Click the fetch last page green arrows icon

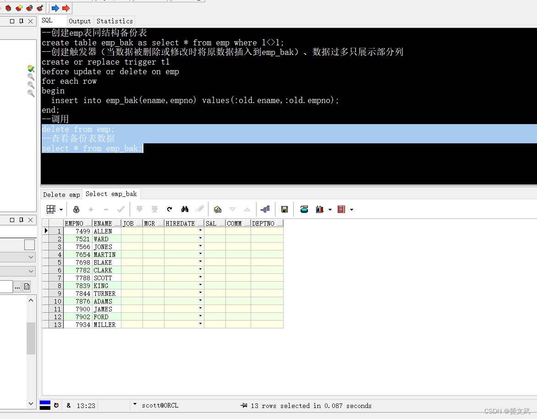(154, 209)
